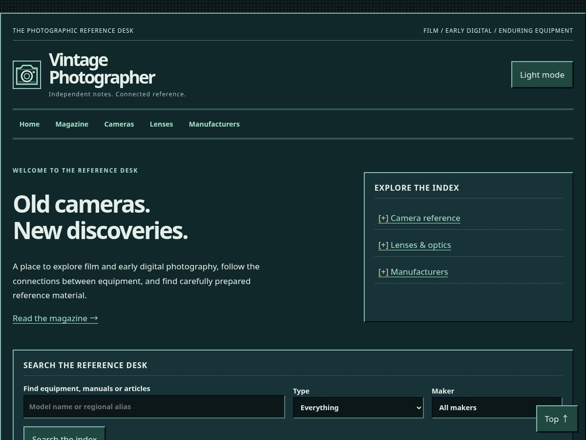Switch to Light mode
The image size is (586, 440).
click(542, 75)
